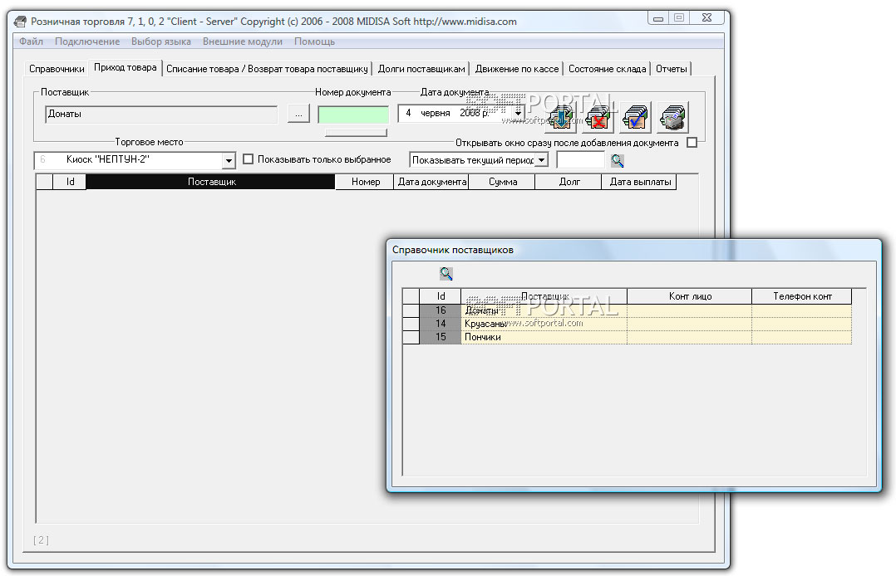Switch to the Состояние склада tab

pyautogui.click(x=607, y=69)
